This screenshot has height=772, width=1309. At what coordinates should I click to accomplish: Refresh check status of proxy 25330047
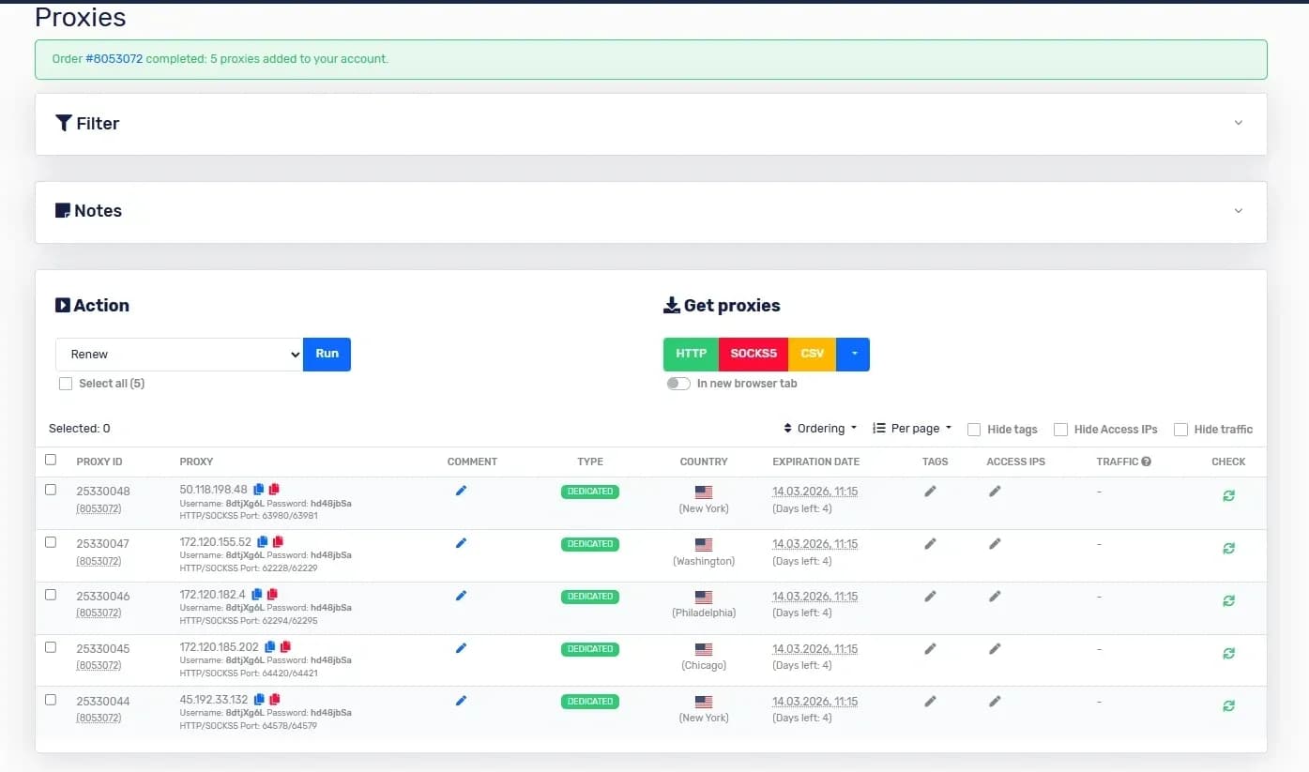click(1228, 548)
